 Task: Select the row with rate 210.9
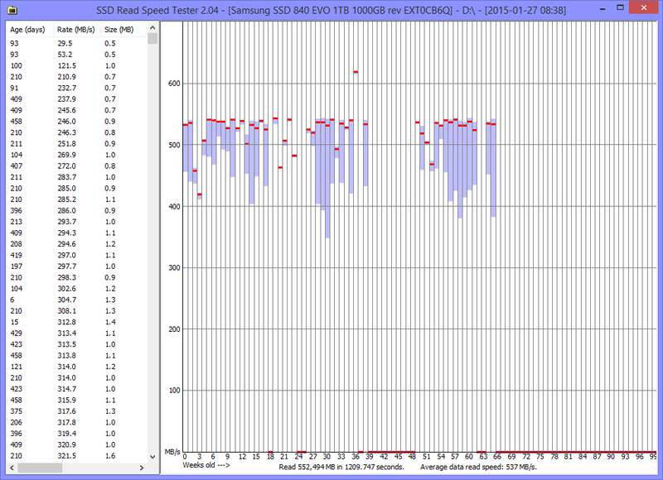[x=77, y=77]
